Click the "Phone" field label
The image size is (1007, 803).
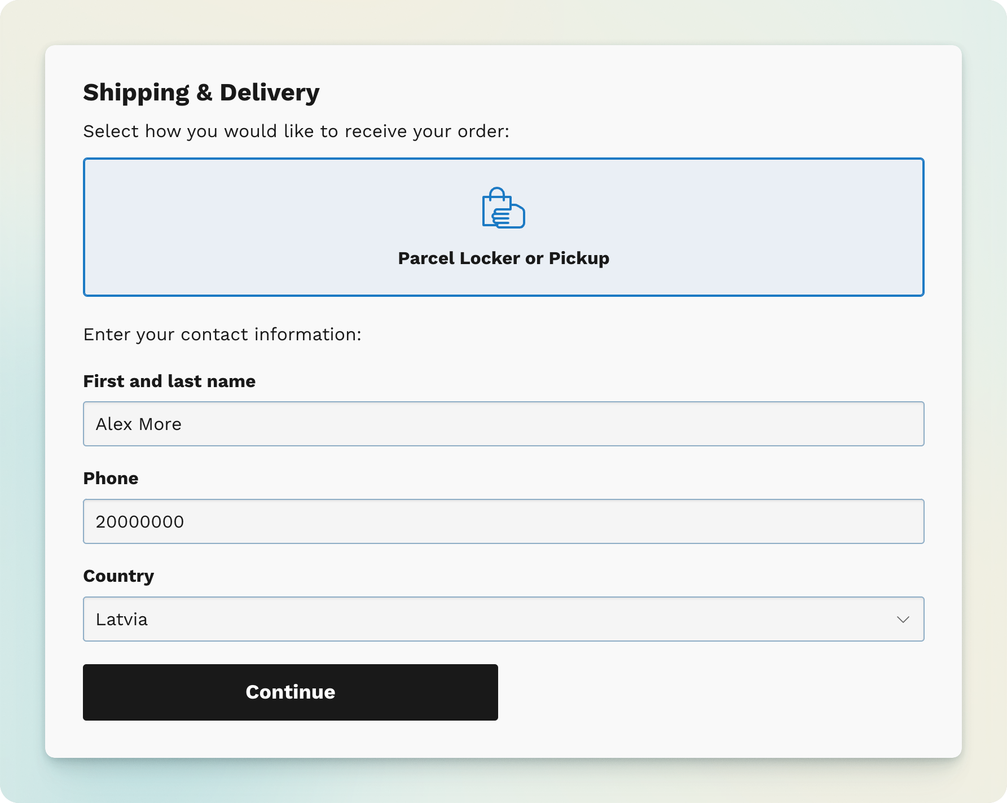tap(111, 478)
